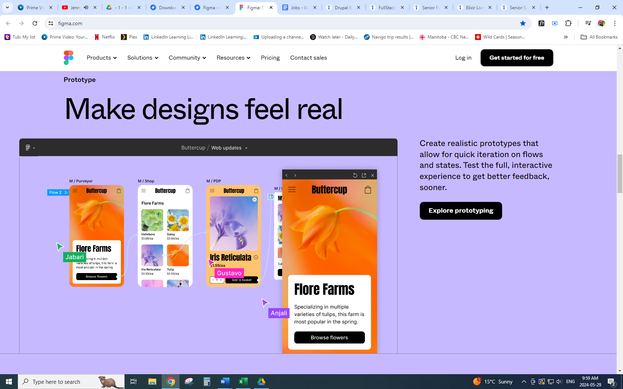The image size is (623, 389).
Task: Open the Web updates file dropdown
Action: click(x=230, y=148)
